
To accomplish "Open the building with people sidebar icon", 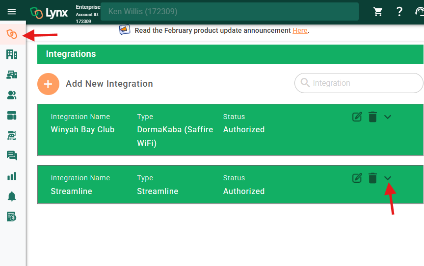I will tap(12, 75).
